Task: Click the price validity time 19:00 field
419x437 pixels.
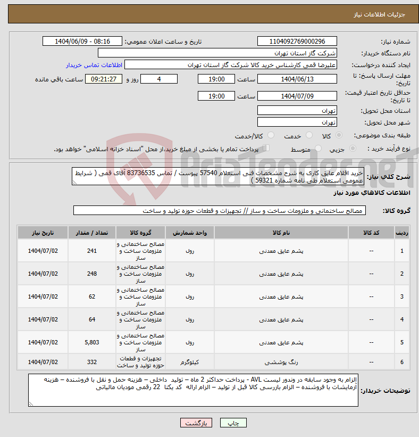Action: point(216,96)
